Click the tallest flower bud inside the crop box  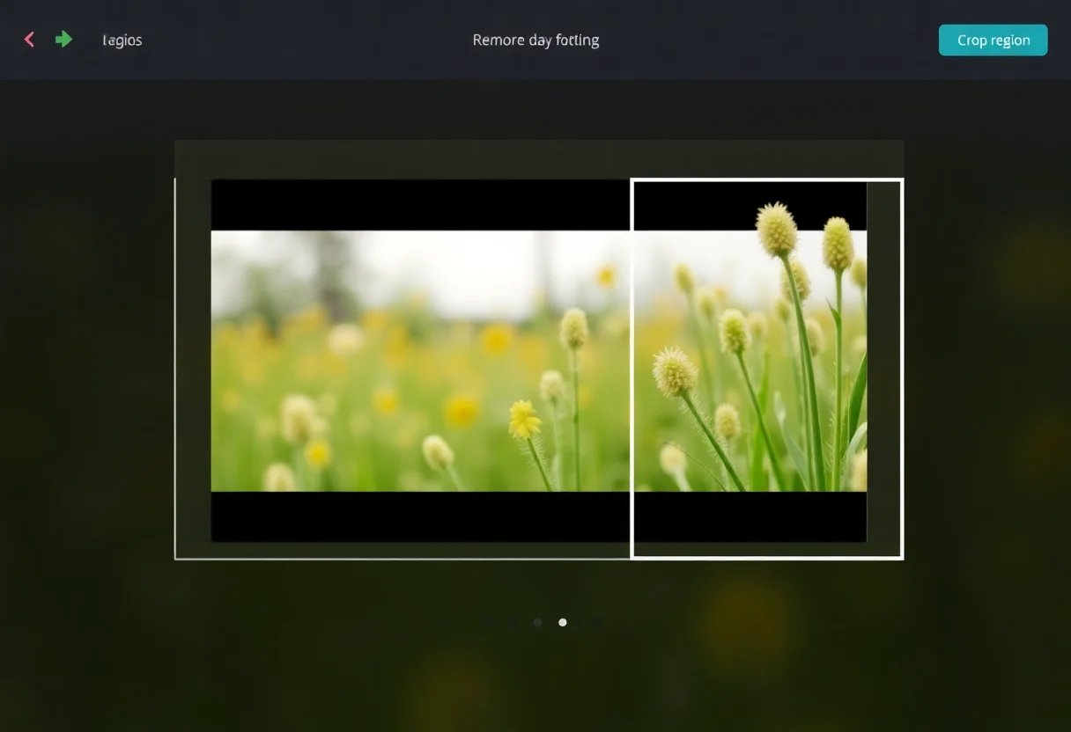(x=776, y=229)
